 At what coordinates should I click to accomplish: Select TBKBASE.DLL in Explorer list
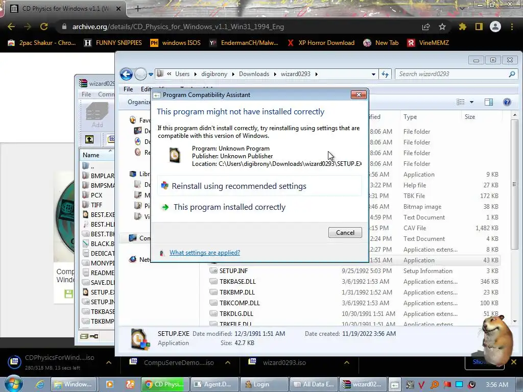(x=237, y=281)
